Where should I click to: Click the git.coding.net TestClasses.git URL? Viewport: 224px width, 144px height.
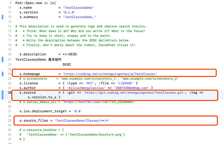[x=134, y=92]
